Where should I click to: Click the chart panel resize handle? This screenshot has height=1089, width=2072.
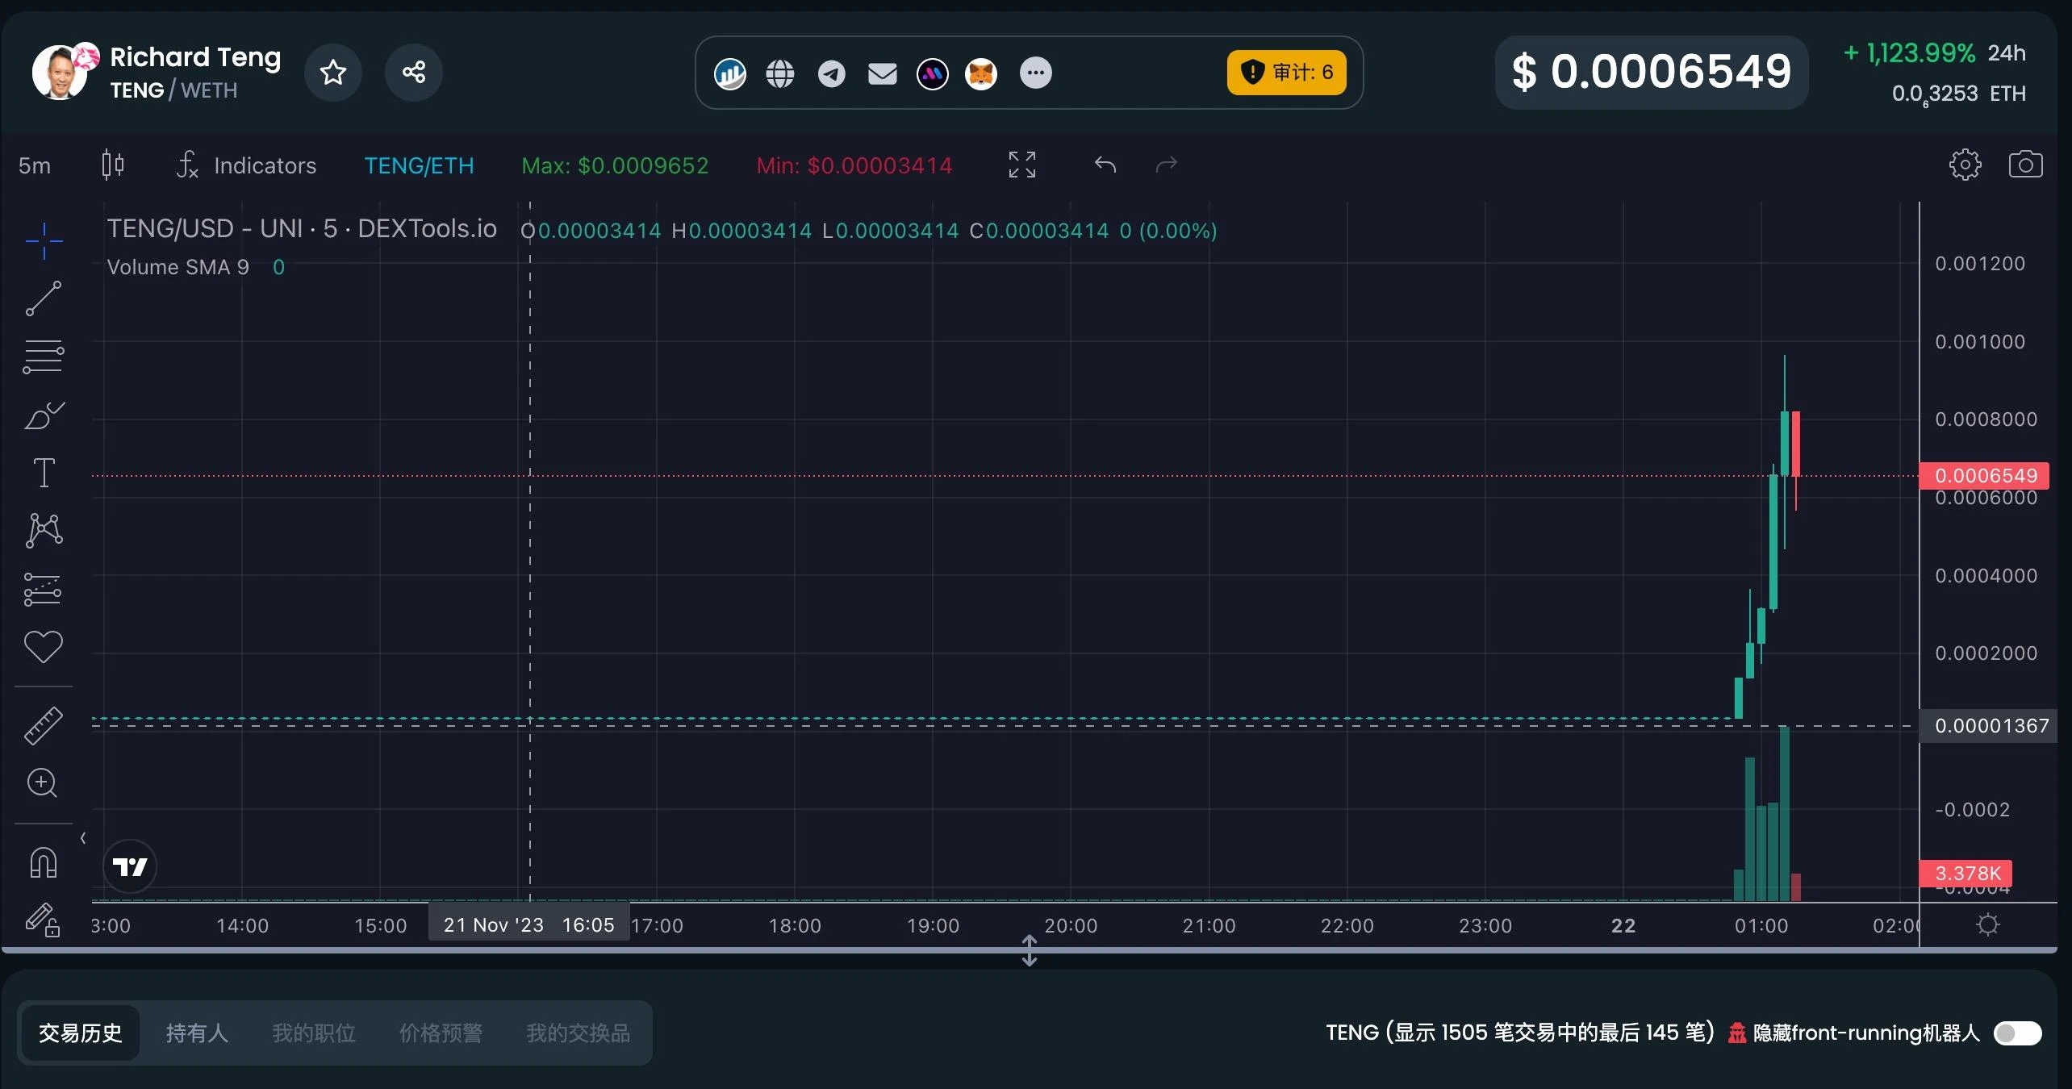tap(1029, 950)
